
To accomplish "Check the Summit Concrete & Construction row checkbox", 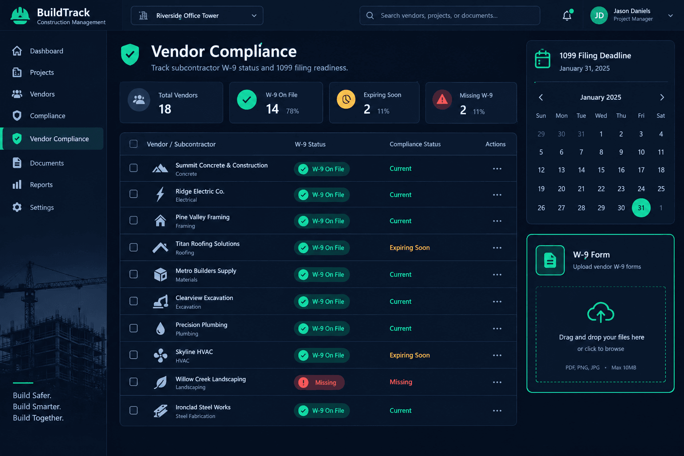I will click(x=134, y=168).
